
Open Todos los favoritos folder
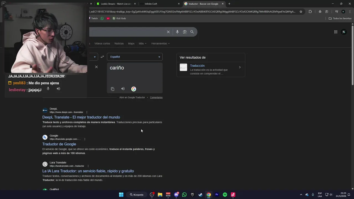[340, 18]
